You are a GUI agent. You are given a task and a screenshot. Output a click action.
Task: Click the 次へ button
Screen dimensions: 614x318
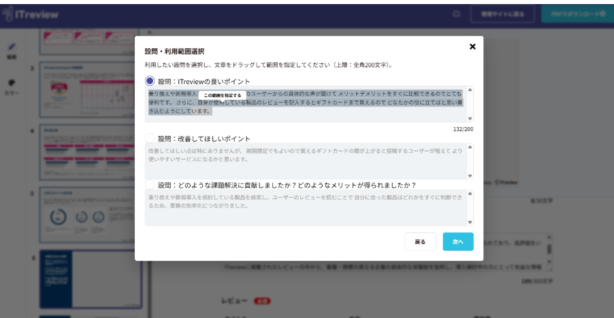click(458, 242)
